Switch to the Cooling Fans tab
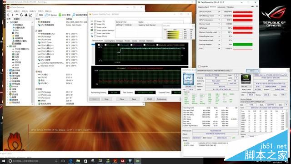This screenshot has height=164, width=291. pos(110,41)
